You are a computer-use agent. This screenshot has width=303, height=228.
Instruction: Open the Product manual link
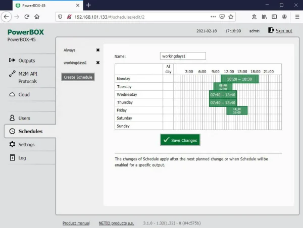[76, 223]
